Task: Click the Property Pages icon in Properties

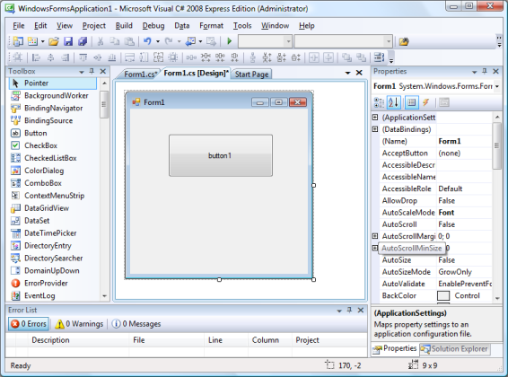Action: [x=444, y=102]
